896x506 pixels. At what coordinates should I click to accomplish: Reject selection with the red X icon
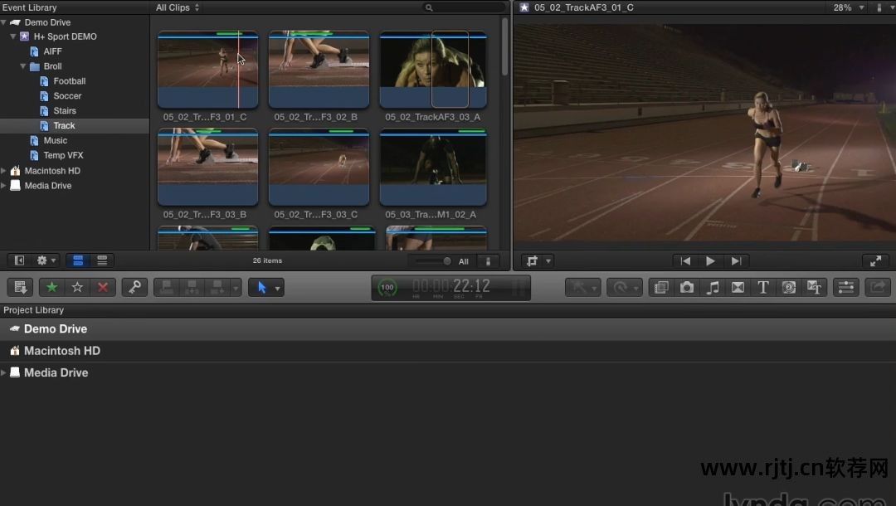pyautogui.click(x=103, y=287)
